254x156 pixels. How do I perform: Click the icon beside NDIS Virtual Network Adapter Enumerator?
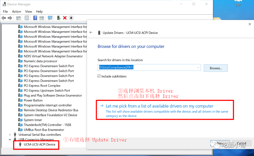(20, 56)
